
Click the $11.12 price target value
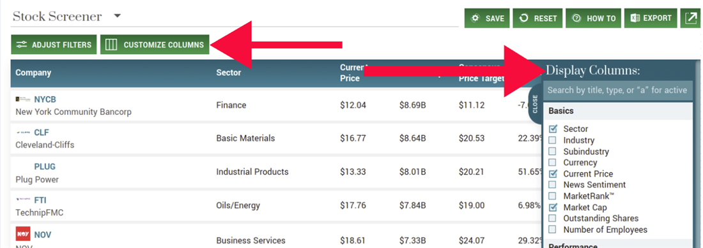click(x=472, y=105)
